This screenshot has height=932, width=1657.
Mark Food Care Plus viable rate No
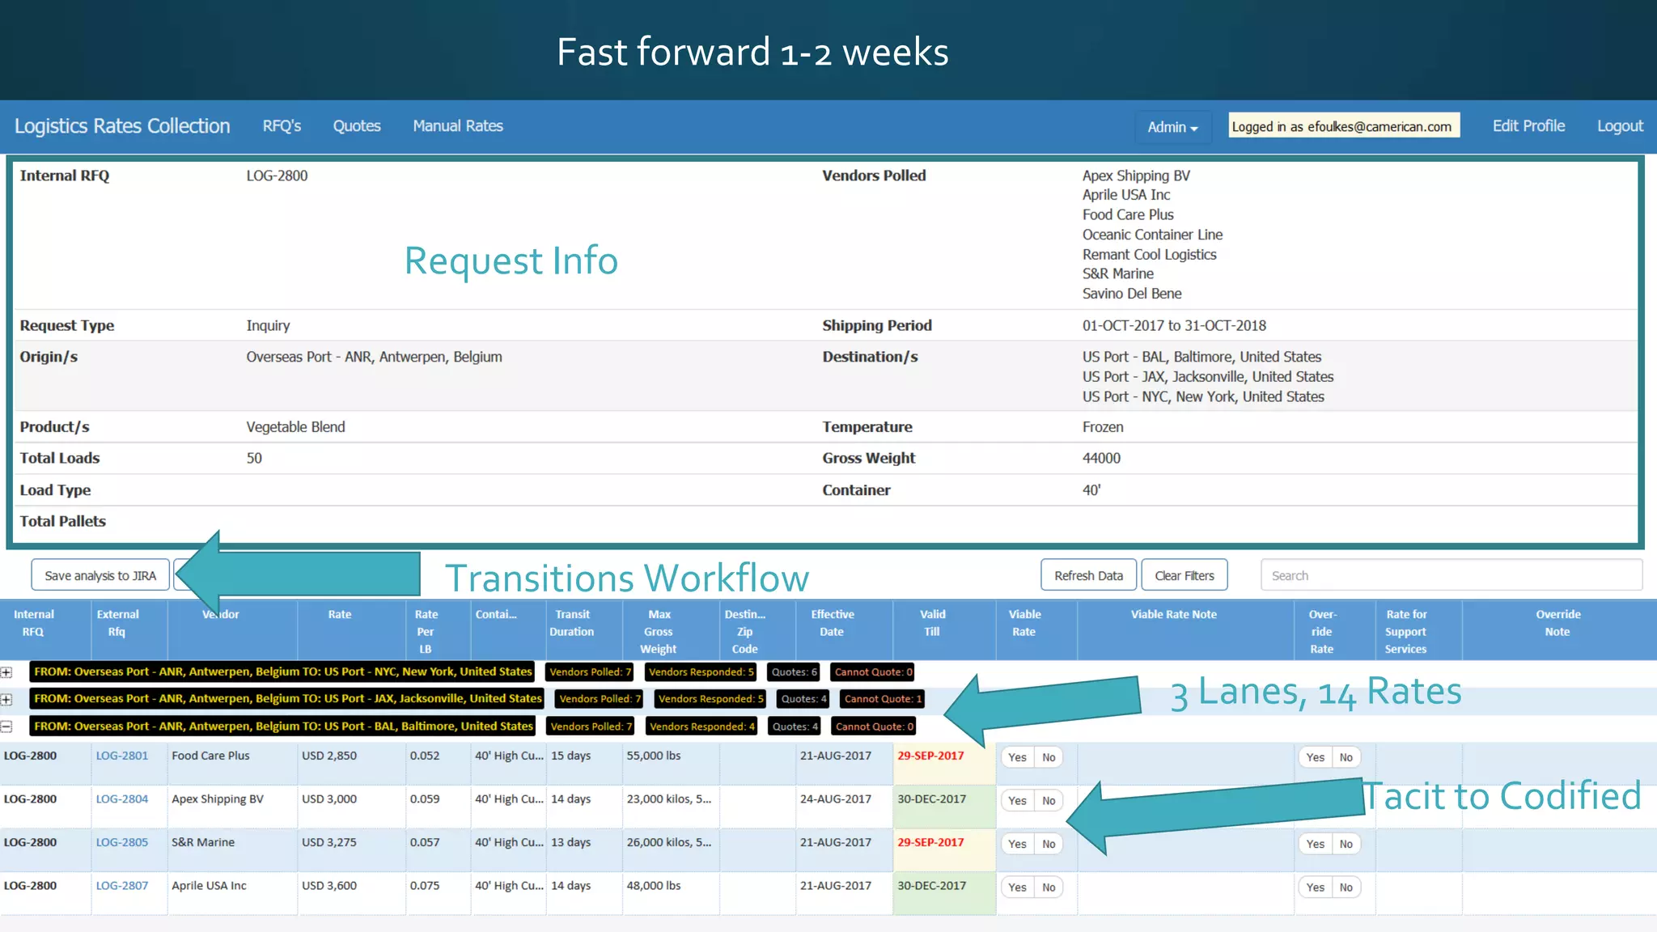1049,757
